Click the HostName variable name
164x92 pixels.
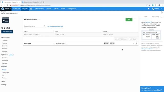(x=27, y=43)
